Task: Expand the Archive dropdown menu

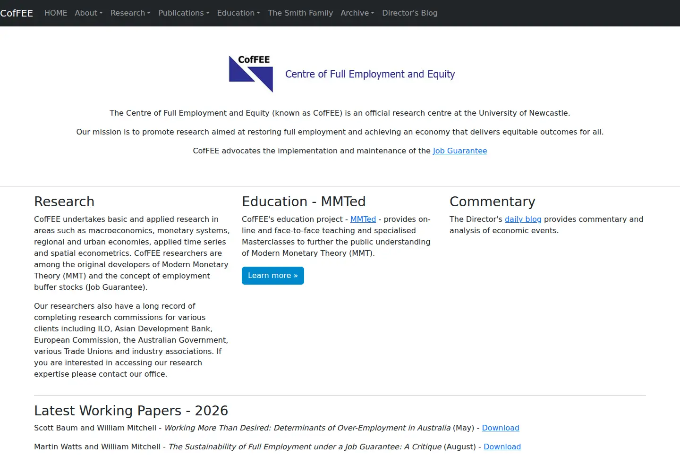Action: pyautogui.click(x=357, y=13)
